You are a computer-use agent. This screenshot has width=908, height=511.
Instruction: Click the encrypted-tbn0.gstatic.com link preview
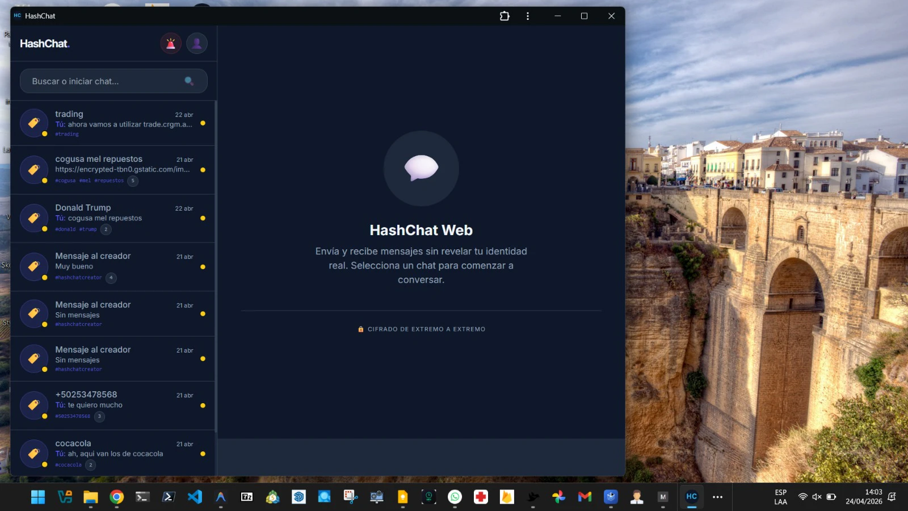[x=123, y=169]
